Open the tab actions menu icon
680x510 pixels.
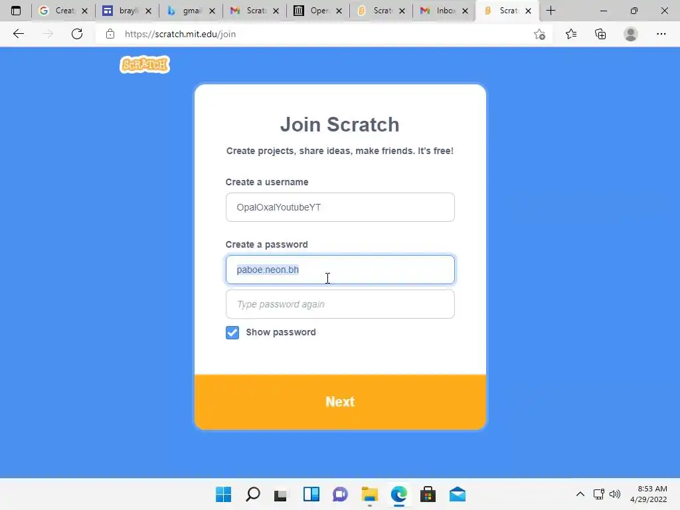coord(16,11)
